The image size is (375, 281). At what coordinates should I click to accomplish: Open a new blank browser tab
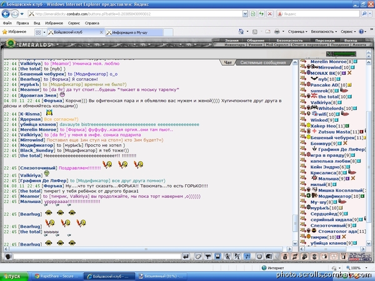(168, 32)
